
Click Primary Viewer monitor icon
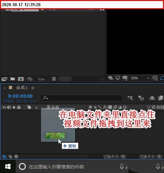pyautogui.click(x=118, y=78)
